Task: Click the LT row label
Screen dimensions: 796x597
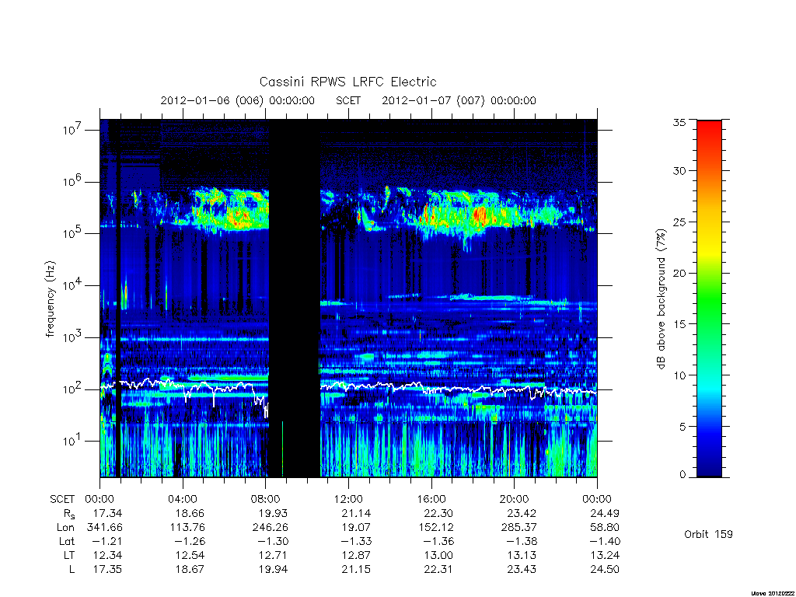Action: point(69,555)
